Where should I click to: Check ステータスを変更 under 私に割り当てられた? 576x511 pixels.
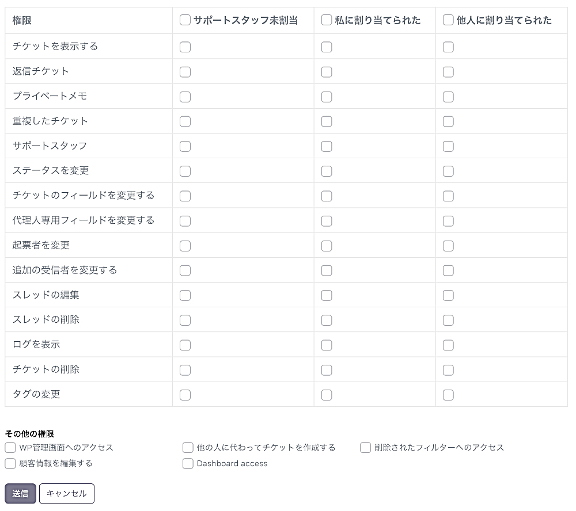click(x=327, y=171)
